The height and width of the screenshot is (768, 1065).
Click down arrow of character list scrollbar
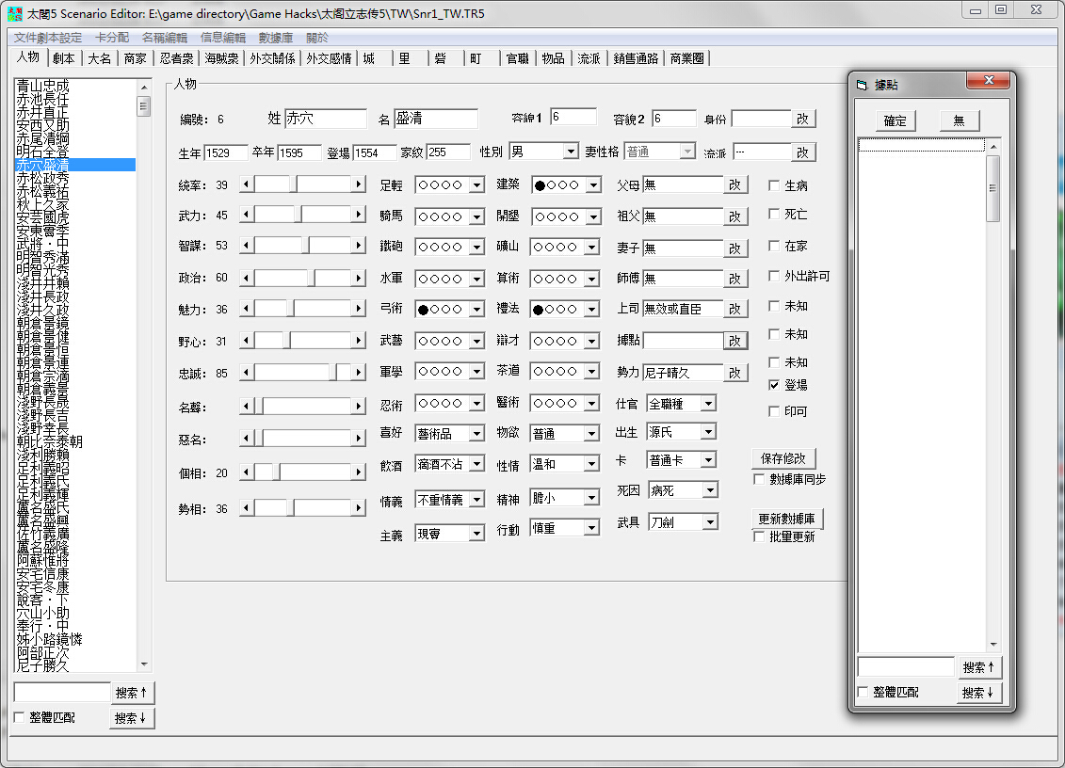[x=144, y=664]
